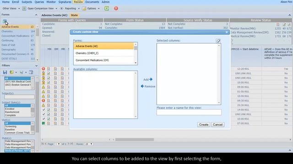This screenshot has width=293, height=164.
Task: Collapse the Forms panel
Action: 36,15
